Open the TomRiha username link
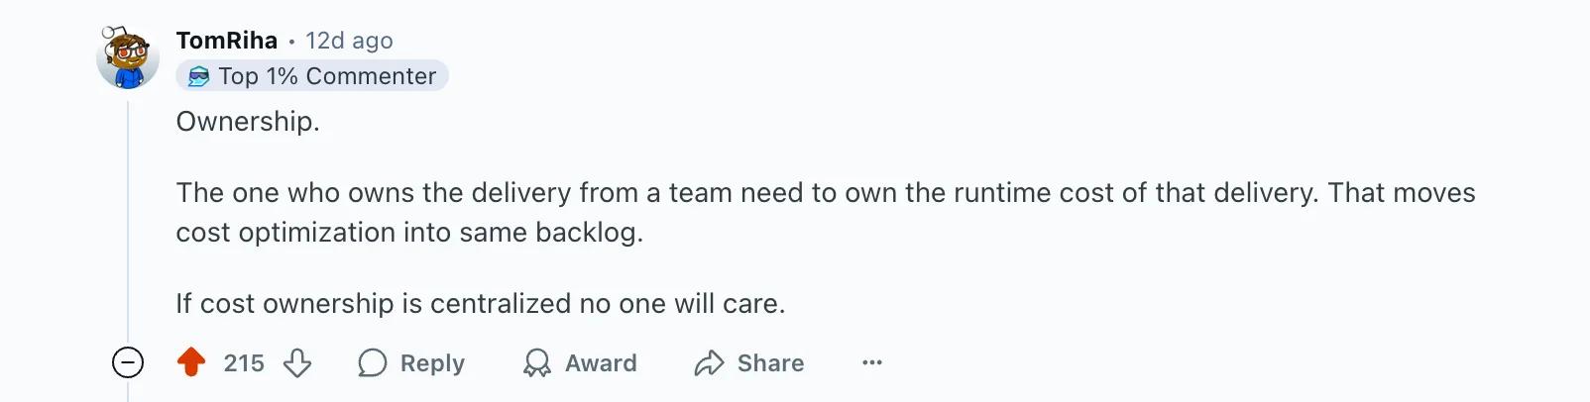The height and width of the screenshot is (402, 1590). click(x=227, y=41)
